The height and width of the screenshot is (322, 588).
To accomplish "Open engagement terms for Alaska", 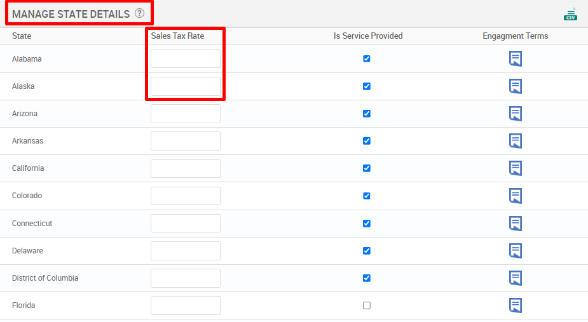I will [516, 86].
